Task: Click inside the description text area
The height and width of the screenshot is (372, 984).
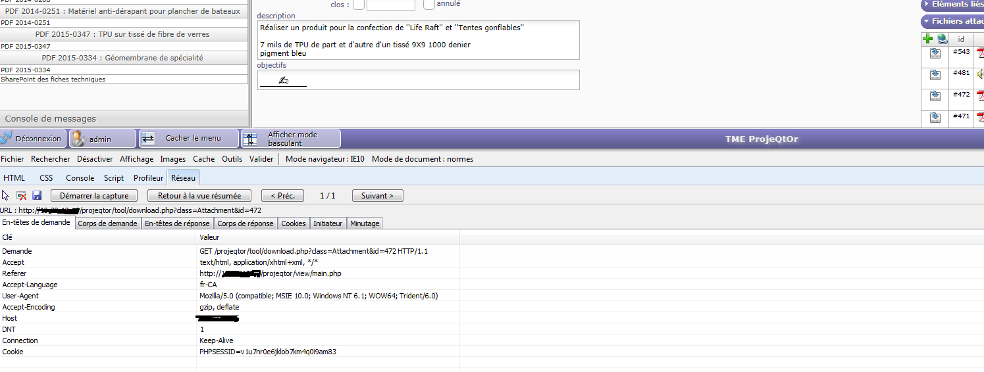Action: [418, 40]
